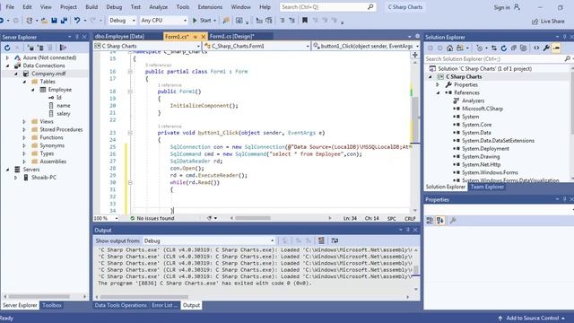
Task: Toggle the pin on the Form1.cs tab
Action: [x=196, y=37]
